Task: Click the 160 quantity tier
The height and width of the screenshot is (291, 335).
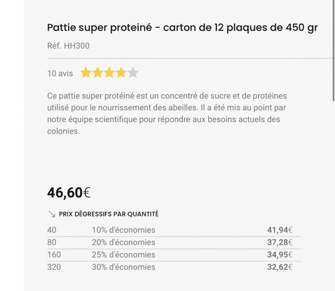Action: tap(54, 255)
